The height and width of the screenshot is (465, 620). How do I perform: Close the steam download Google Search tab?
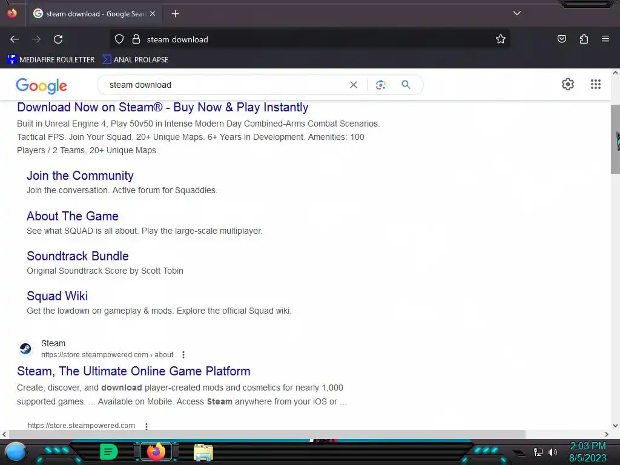point(153,13)
